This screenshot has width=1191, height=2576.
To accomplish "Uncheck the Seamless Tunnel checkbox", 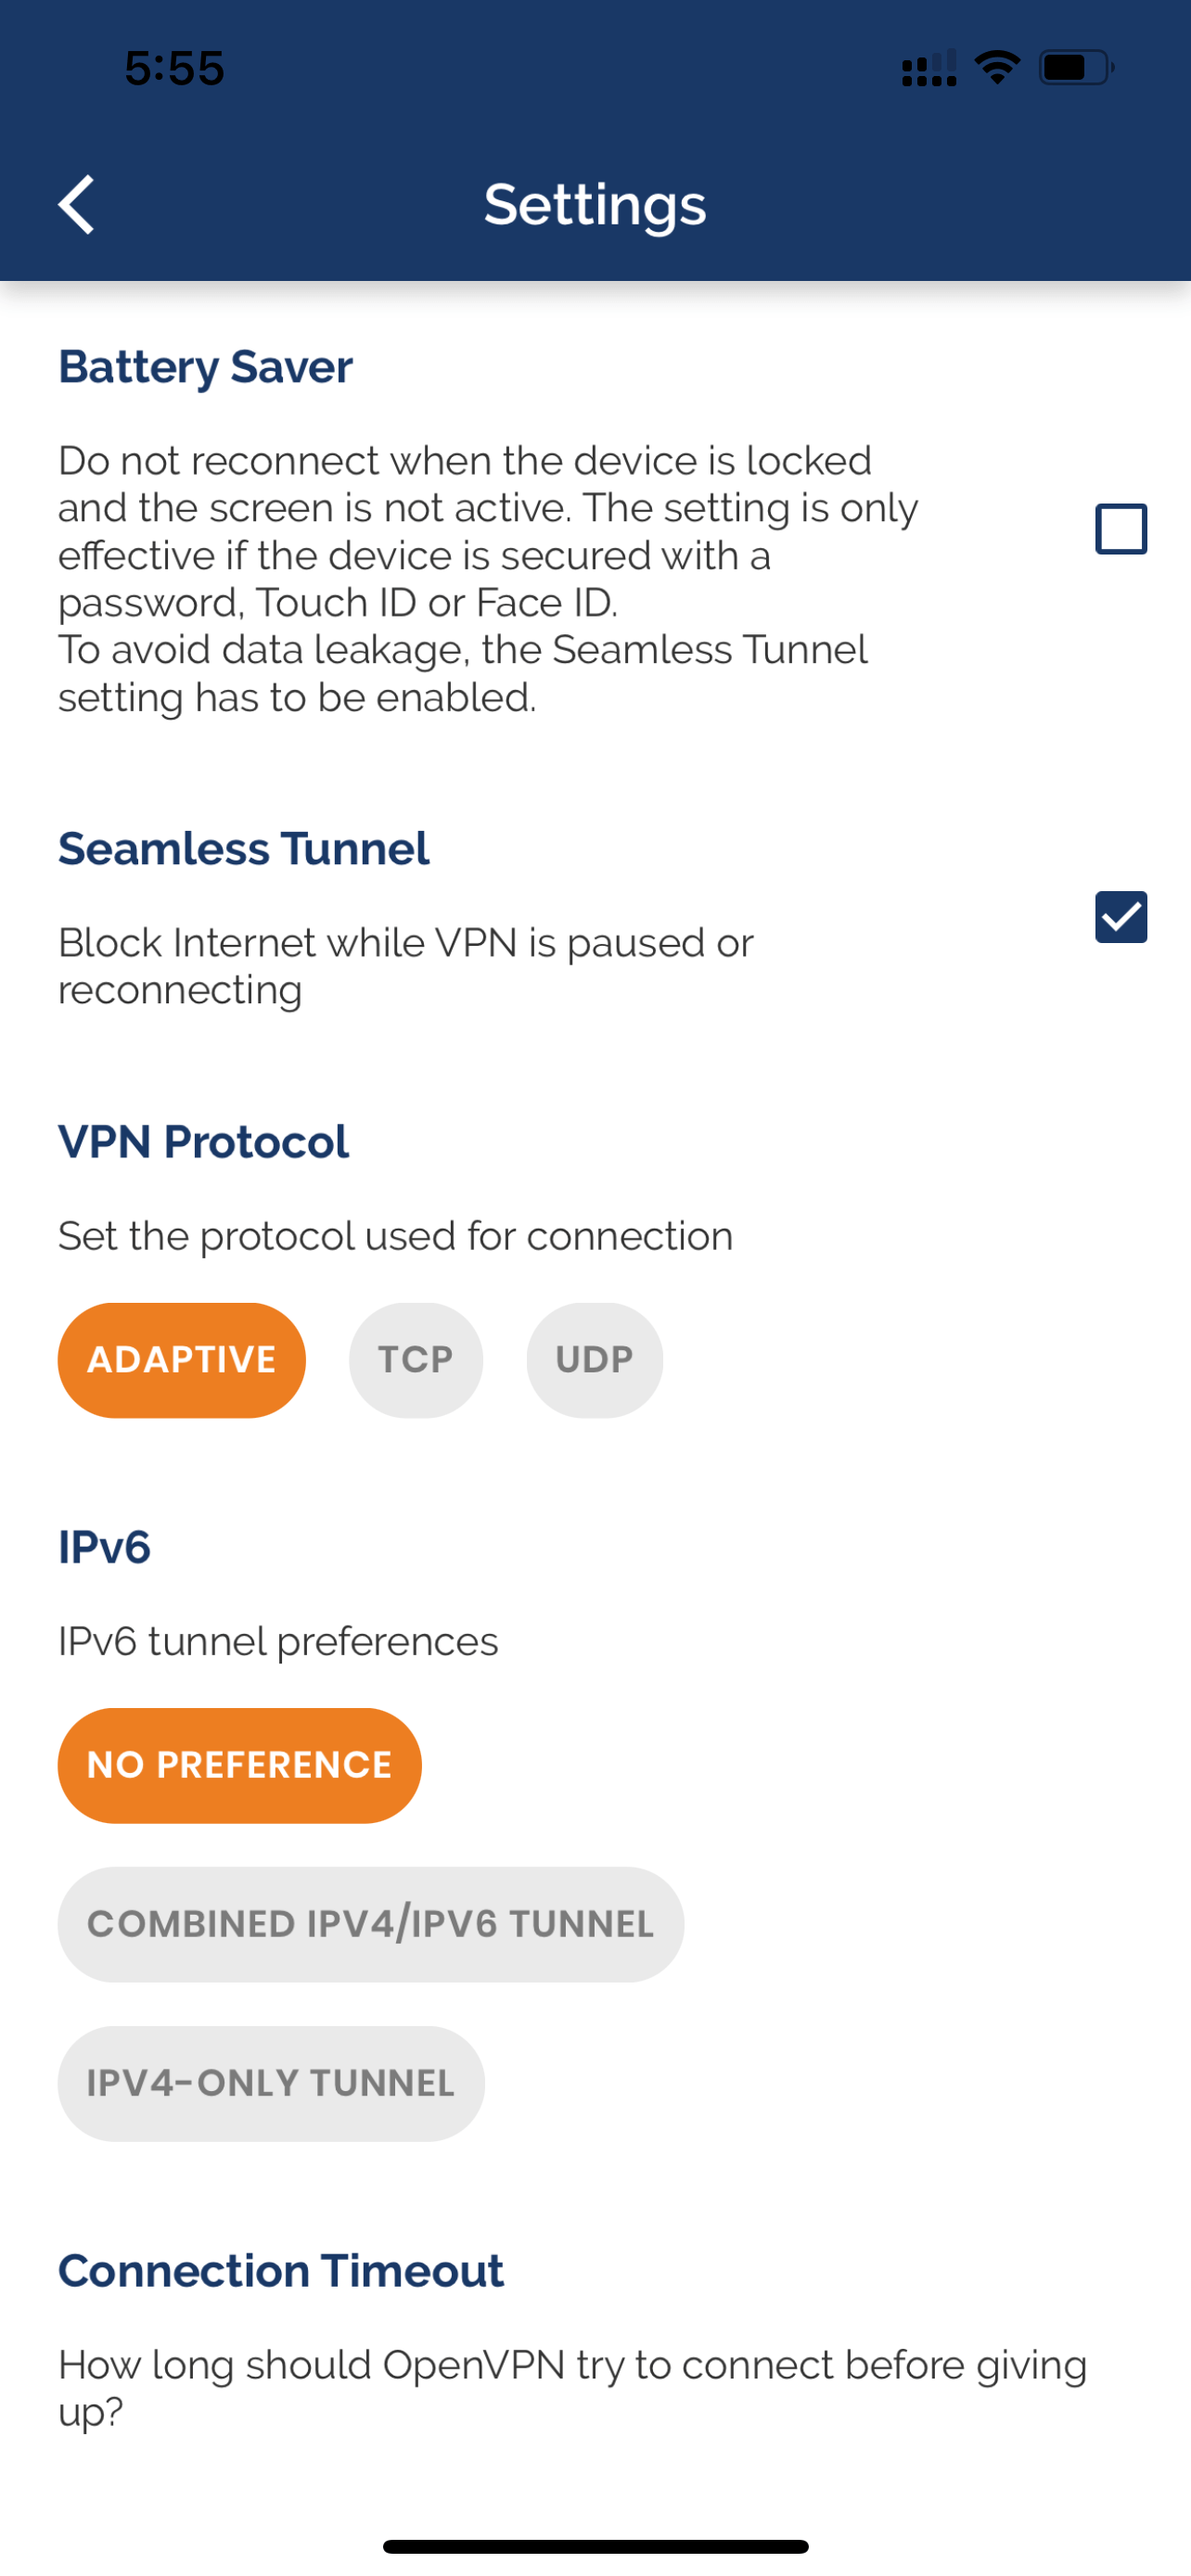I will (x=1120, y=917).
